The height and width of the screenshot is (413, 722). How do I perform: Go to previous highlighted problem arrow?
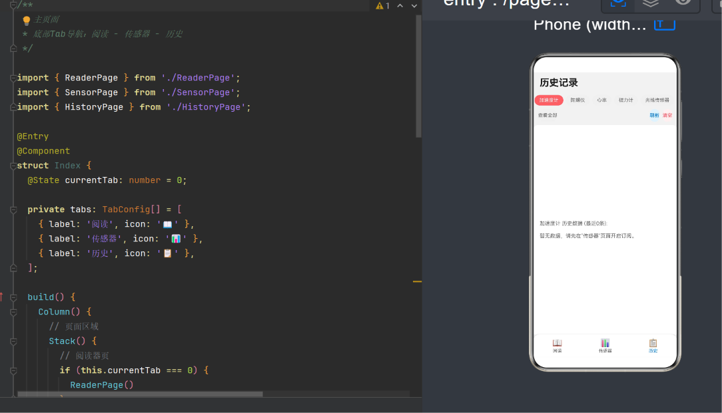[400, 5]
